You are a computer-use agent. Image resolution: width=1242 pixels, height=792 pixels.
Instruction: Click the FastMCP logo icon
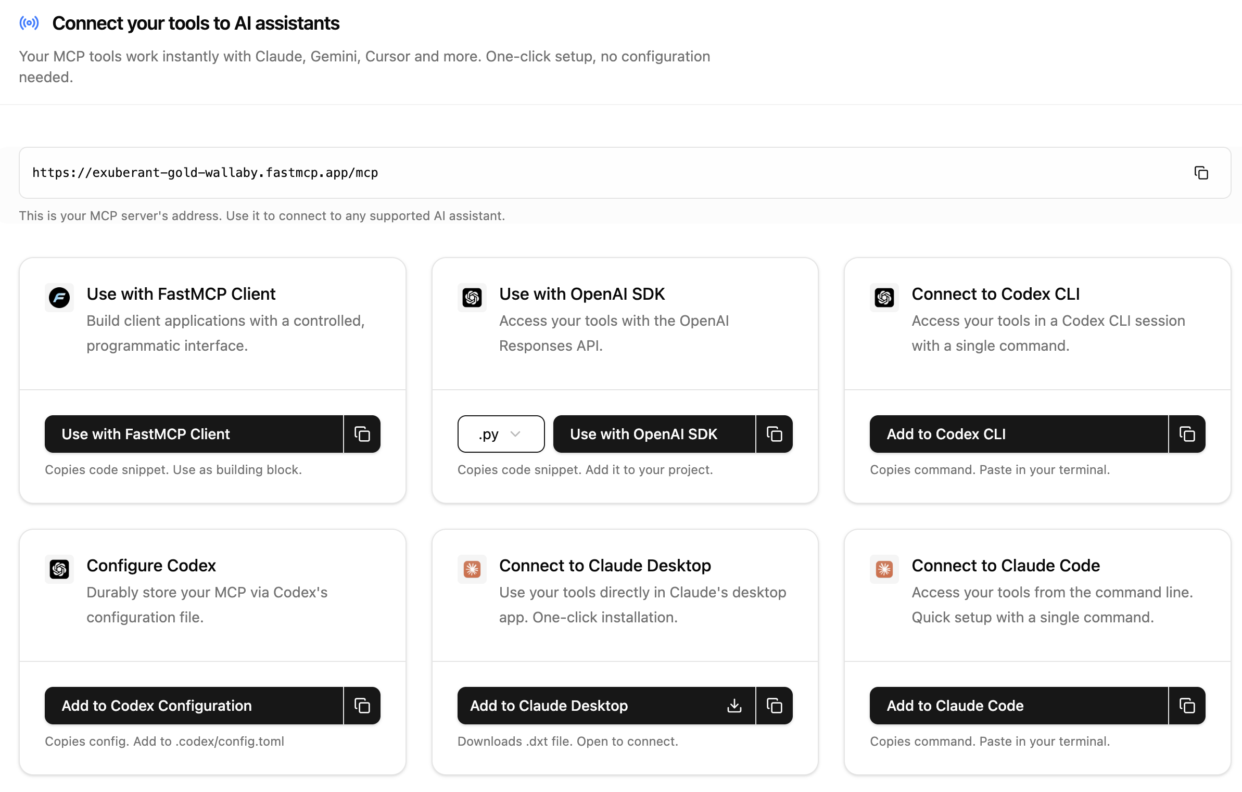pyautogui.click(x=59, y=298)
